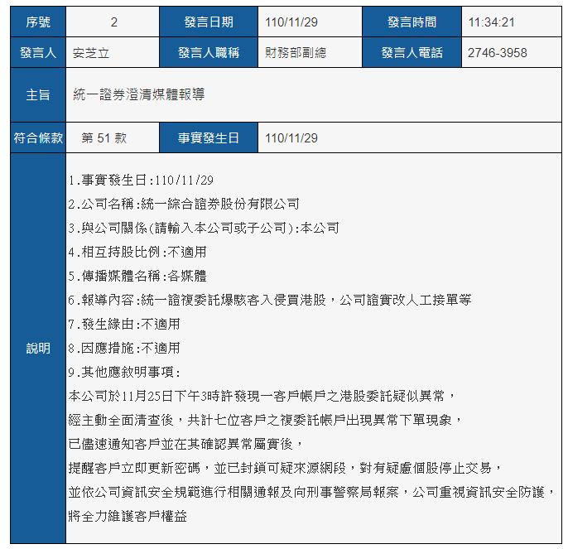Select the time value 11:34:21
Viewport: 568px width, 549px height.
pos(491,22)
